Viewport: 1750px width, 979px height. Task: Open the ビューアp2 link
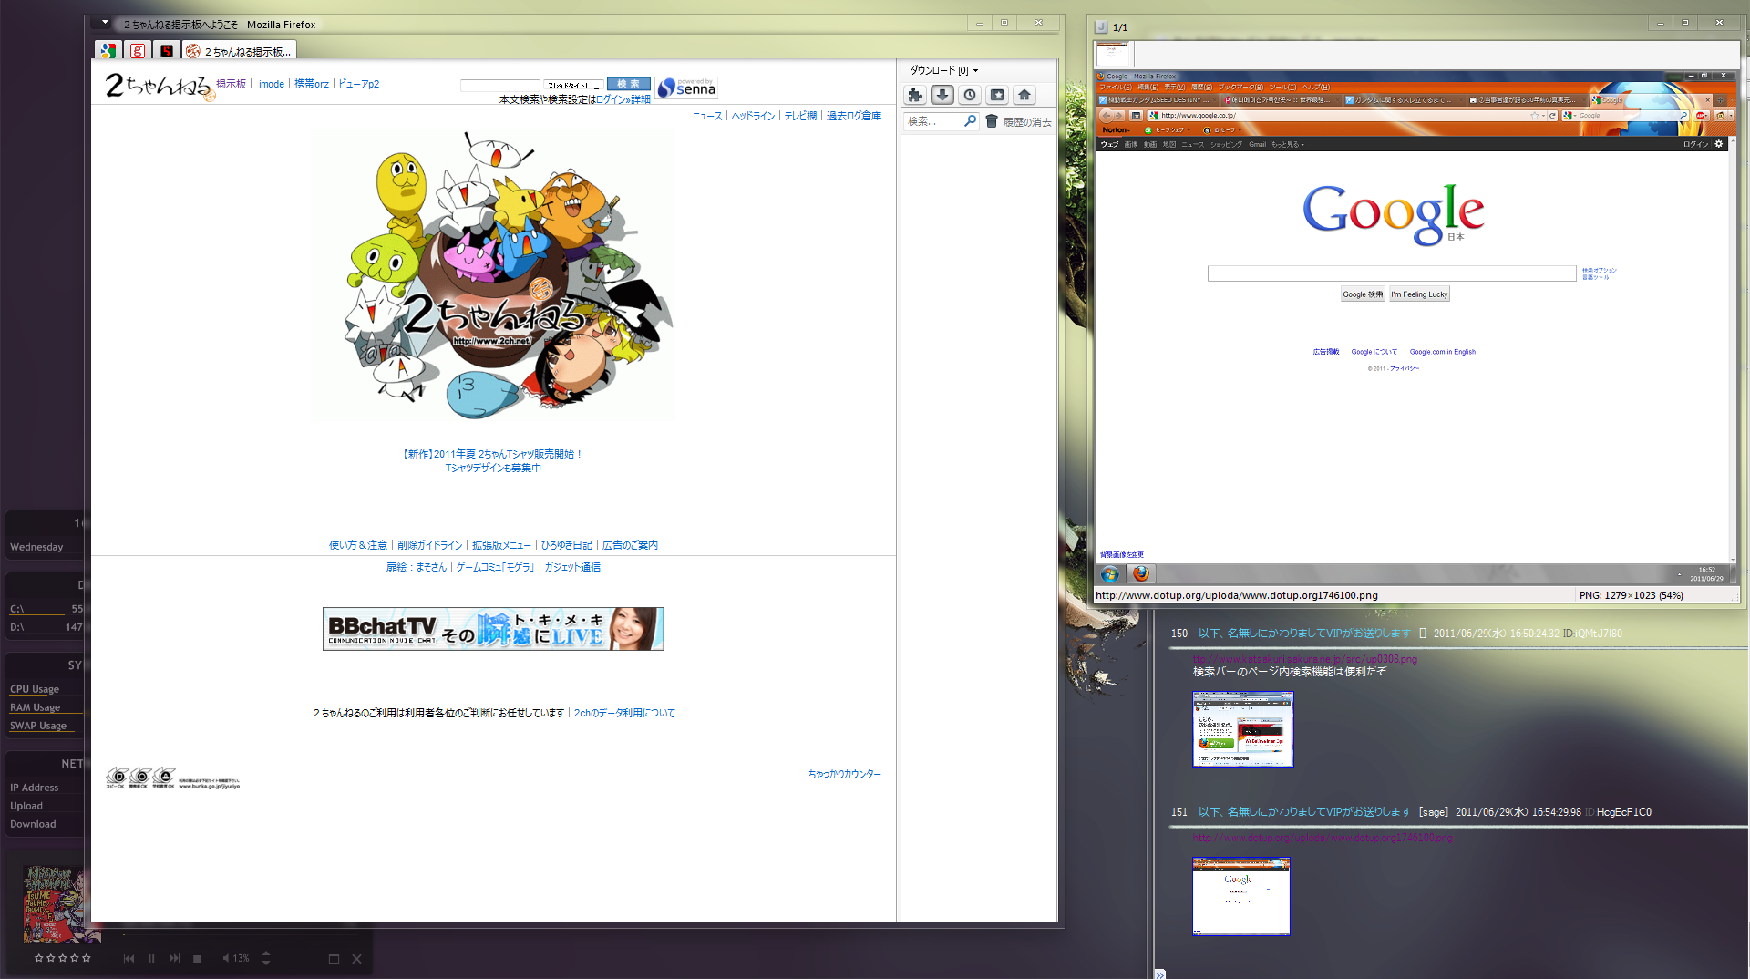coord(359,84)
